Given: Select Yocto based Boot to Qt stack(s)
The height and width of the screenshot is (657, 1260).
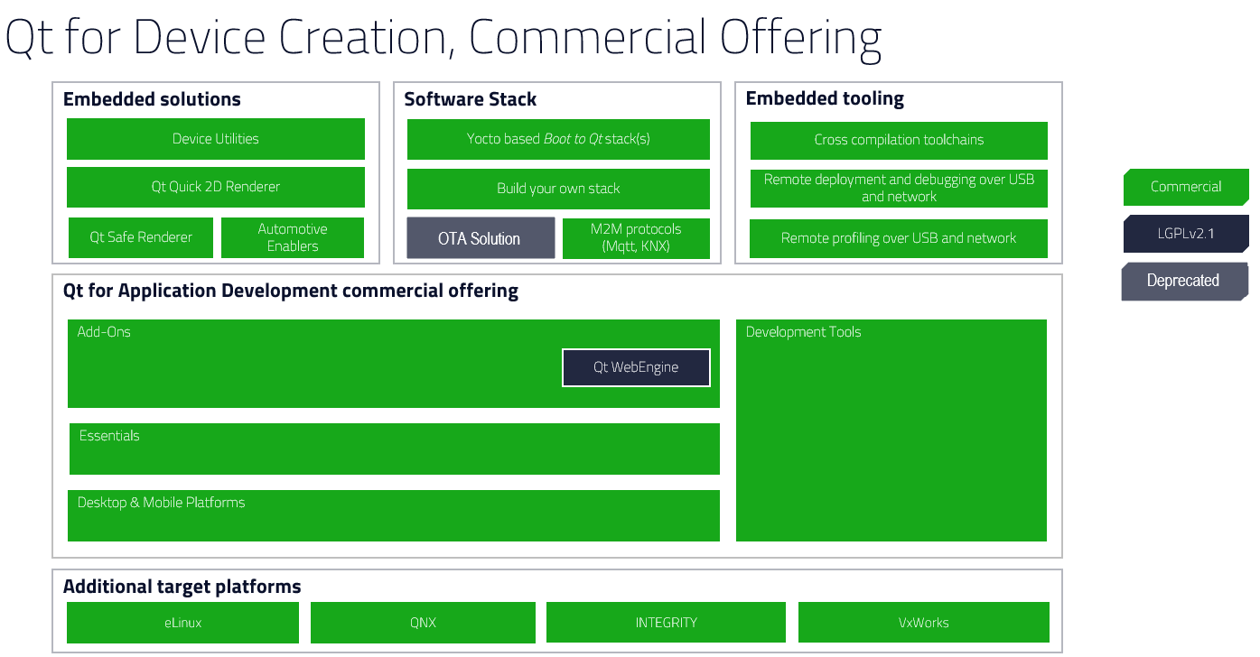Looking at the screenshot, I should (x=558, y=139).
